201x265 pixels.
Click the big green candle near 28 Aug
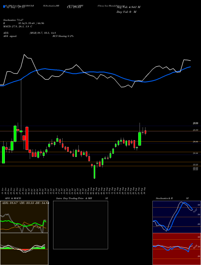(x=139, y=139)
